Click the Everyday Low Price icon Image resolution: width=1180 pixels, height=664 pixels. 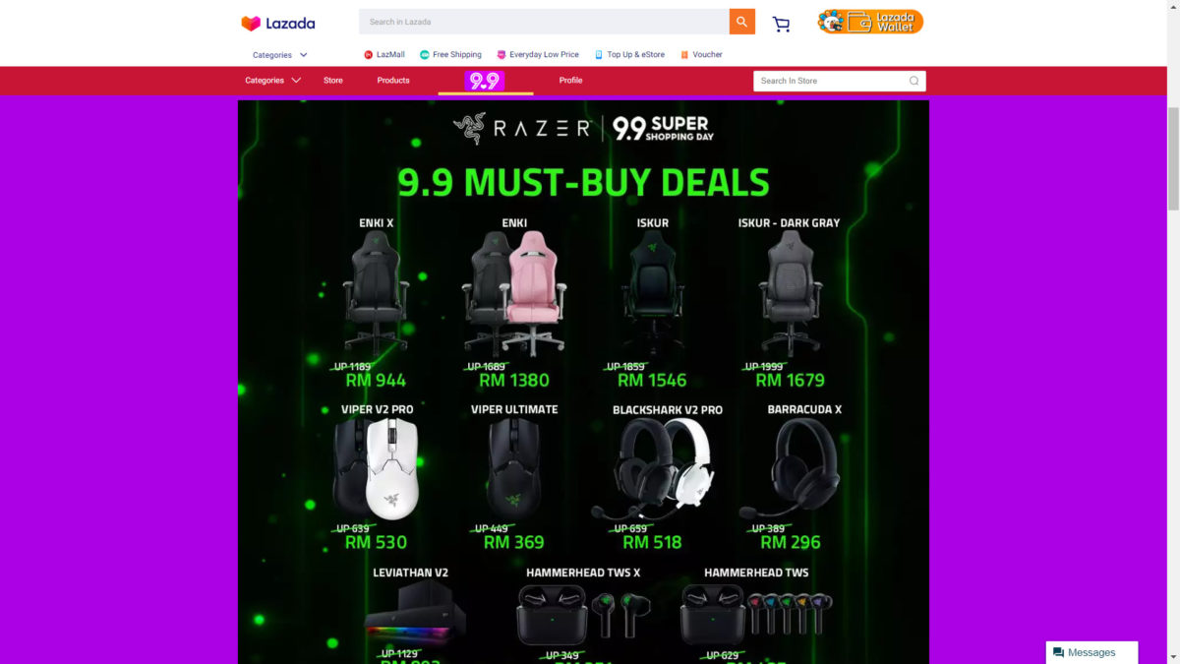point(501,55)
